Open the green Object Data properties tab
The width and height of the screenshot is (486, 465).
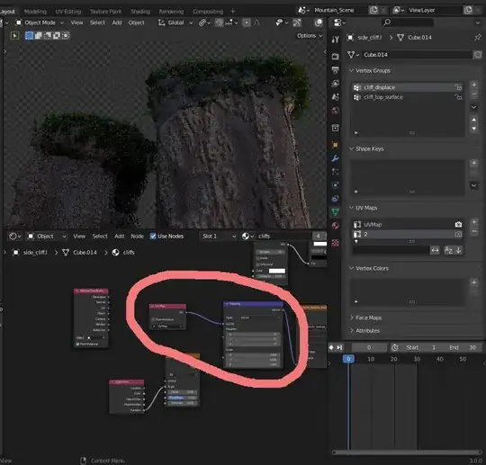tap(335, 212)
